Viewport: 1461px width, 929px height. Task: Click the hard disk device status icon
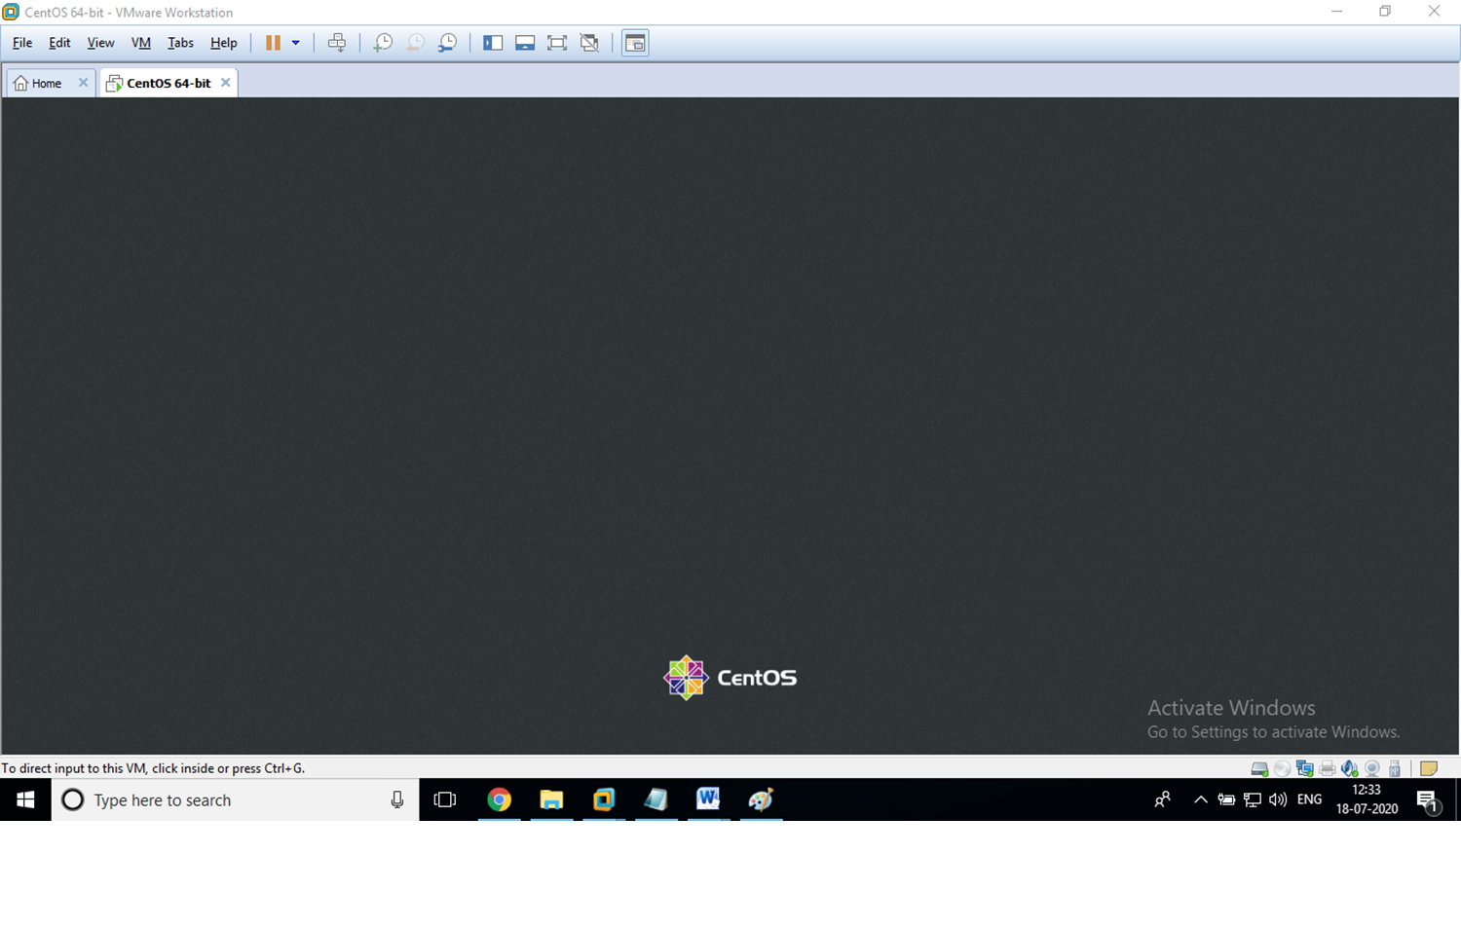tap(1258, 768)
